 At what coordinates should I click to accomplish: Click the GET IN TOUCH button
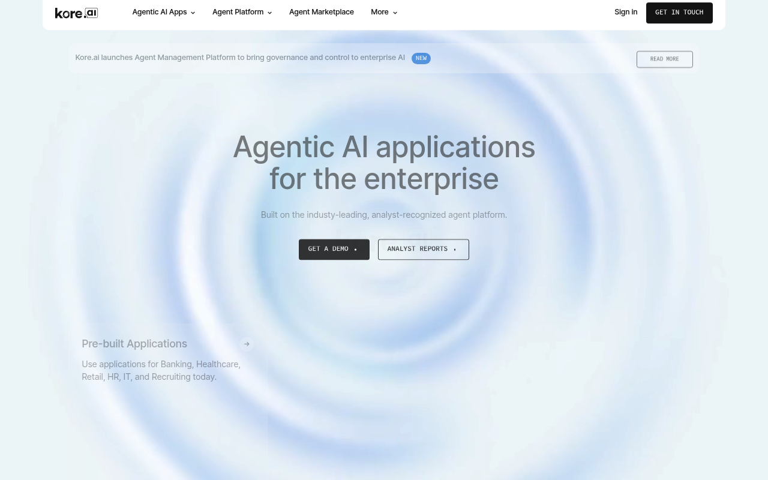click(x=679, y=13)
